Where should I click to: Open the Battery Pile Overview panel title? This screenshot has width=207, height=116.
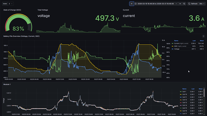(x=21, y=36)
